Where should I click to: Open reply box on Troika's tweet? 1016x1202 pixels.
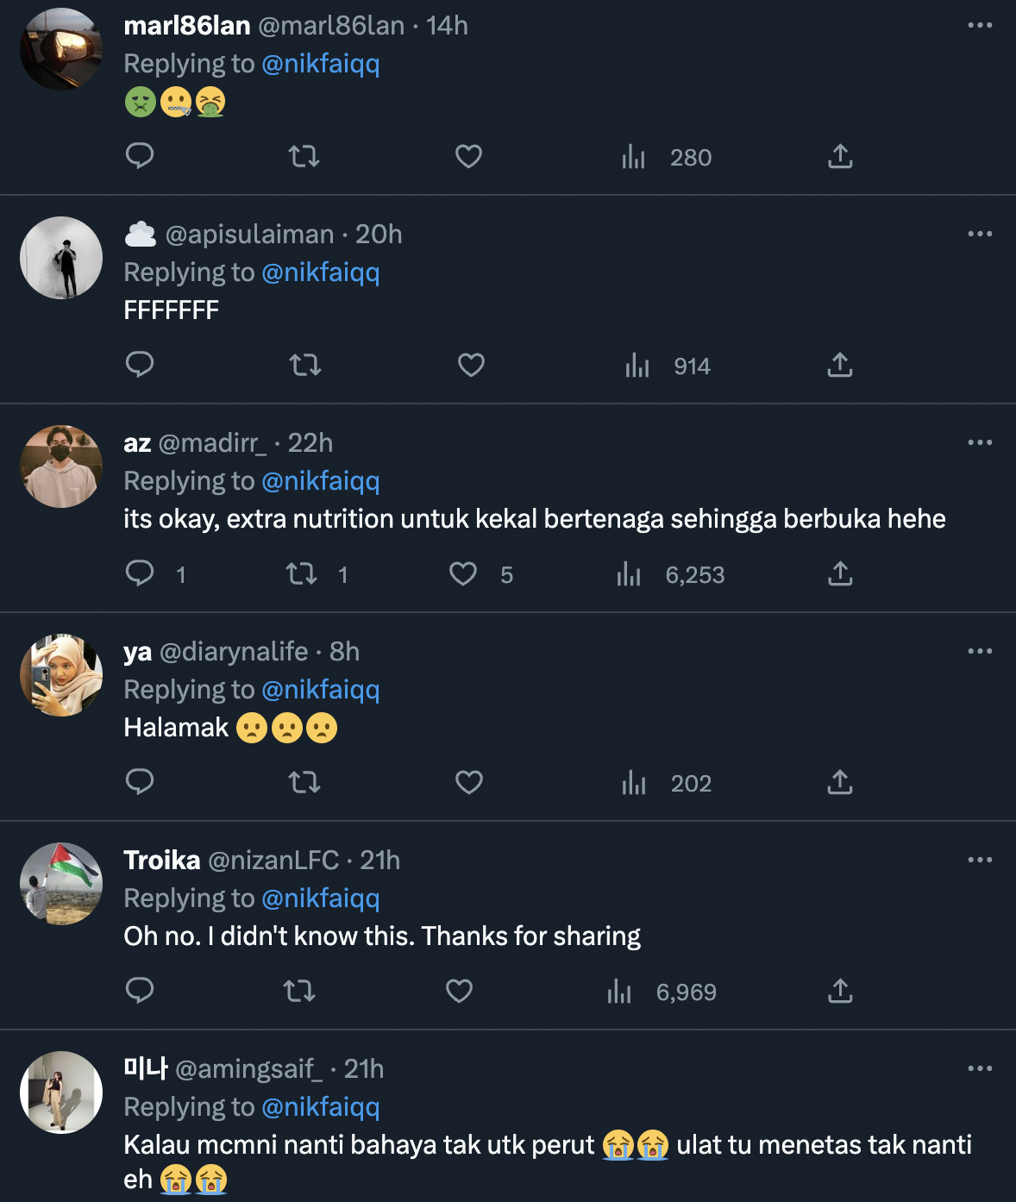[x=140, y=991]
